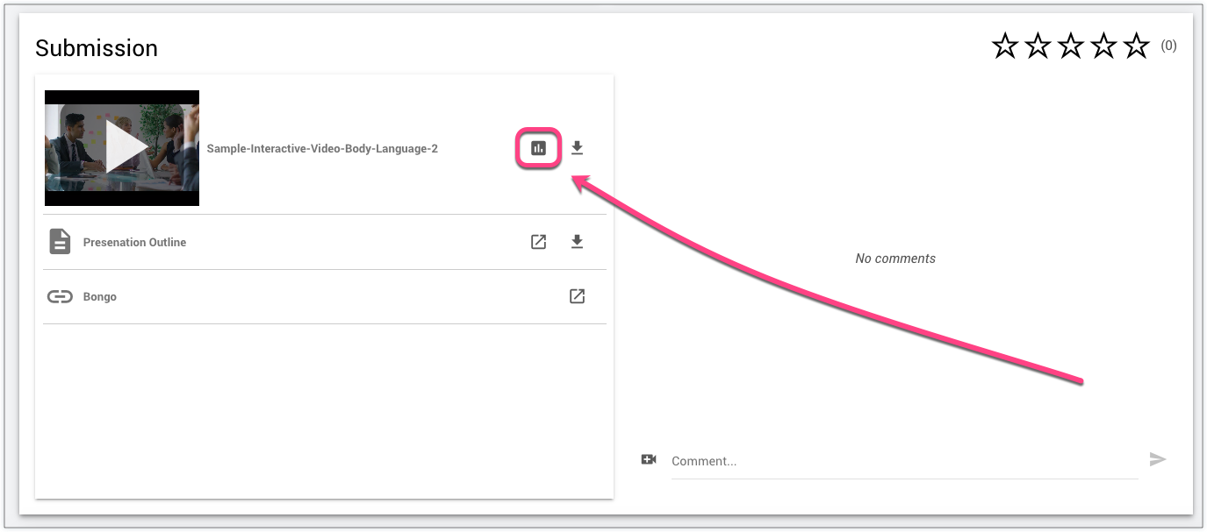1207x532 pixels.
Task: Give the submission five stars
Action: coord(1136,46)
